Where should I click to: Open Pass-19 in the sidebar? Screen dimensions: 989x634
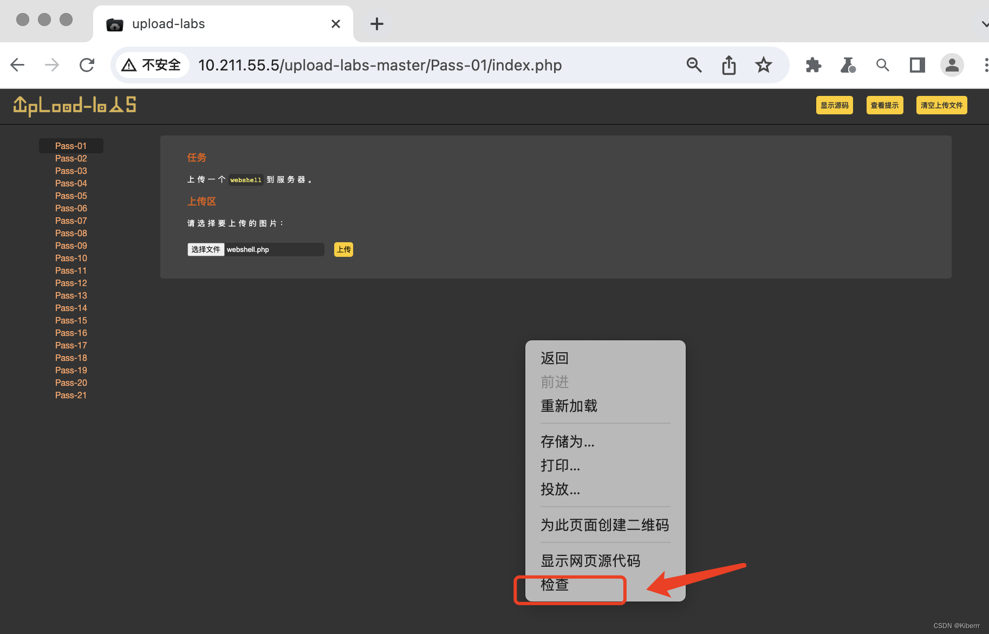click(x=71, y=370)
